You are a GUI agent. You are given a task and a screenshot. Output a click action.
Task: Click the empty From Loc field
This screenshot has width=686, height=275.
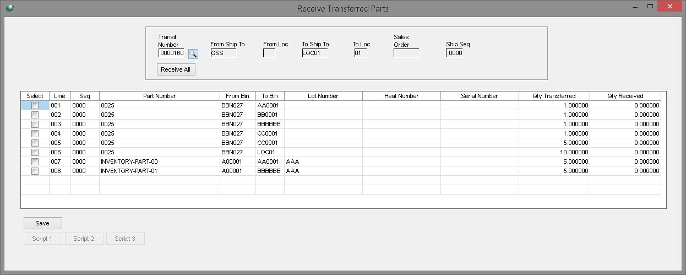point(269,53)
